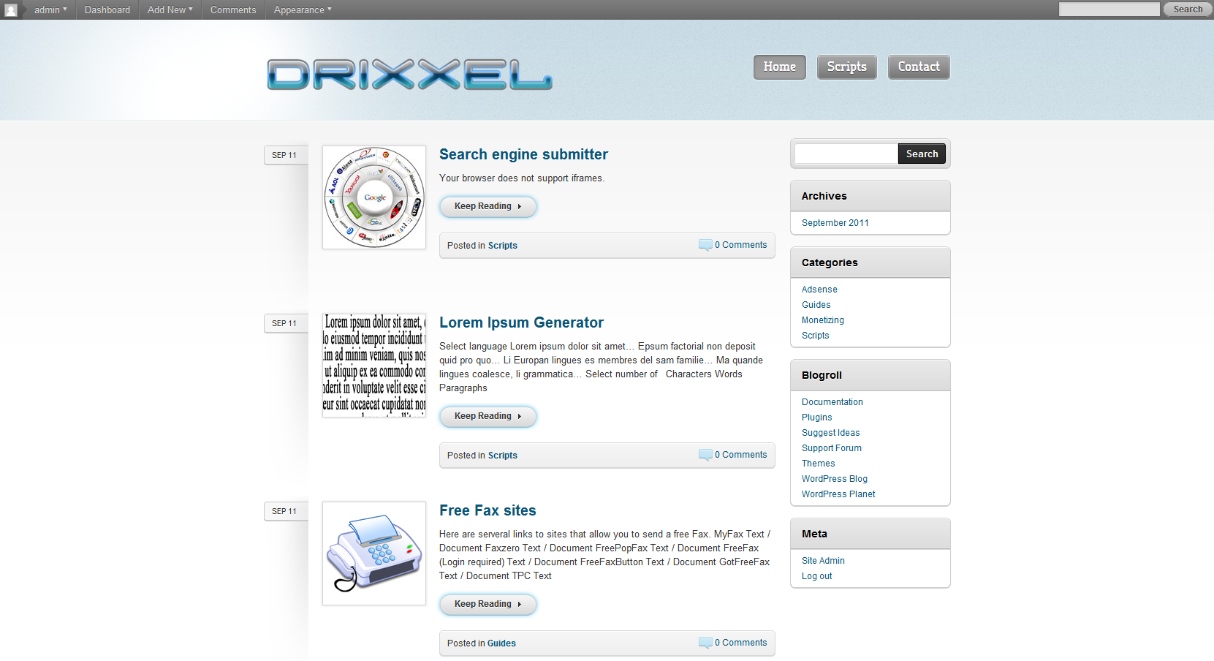
Task: Open the WordPress Planet link
Action: point(838,494)
